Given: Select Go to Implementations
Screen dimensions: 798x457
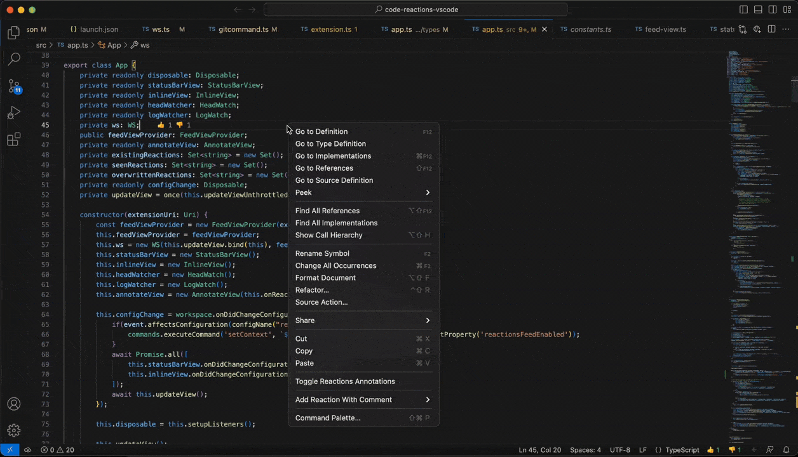Looking at the screenshot, I should [x=363, y=156].
